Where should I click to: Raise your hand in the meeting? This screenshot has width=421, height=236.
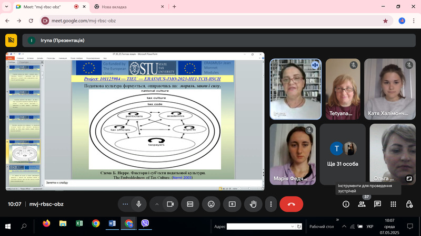click(x=253, y=204)
